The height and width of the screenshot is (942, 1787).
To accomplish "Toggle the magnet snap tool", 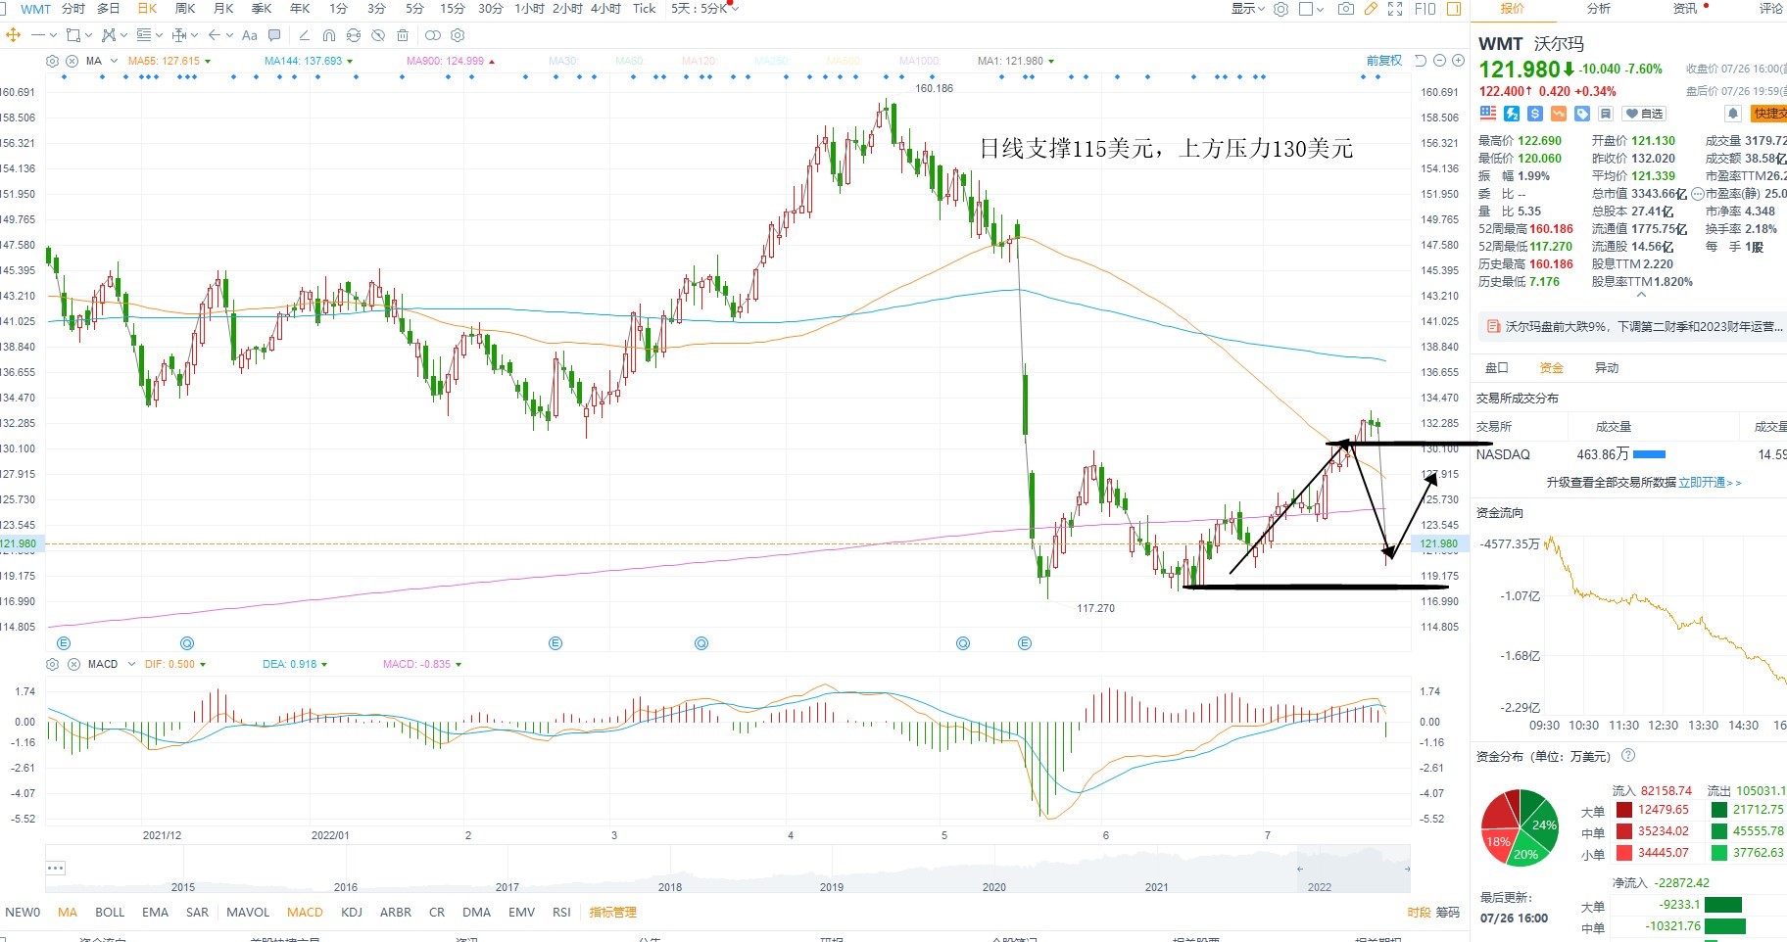I will [329, 35].
